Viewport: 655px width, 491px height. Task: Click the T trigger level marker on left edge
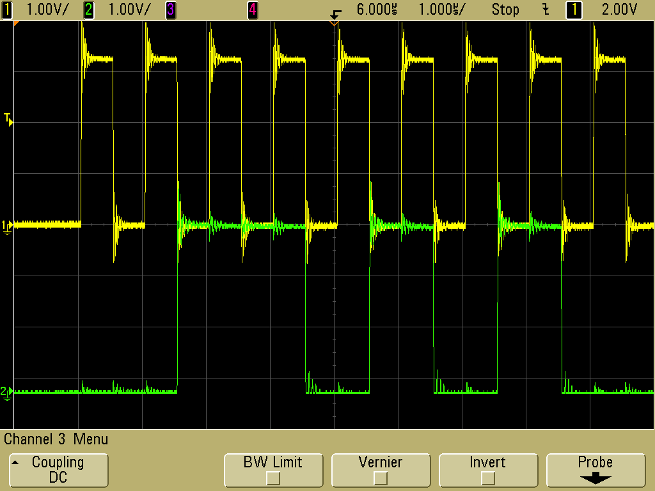tap(8, 118)
